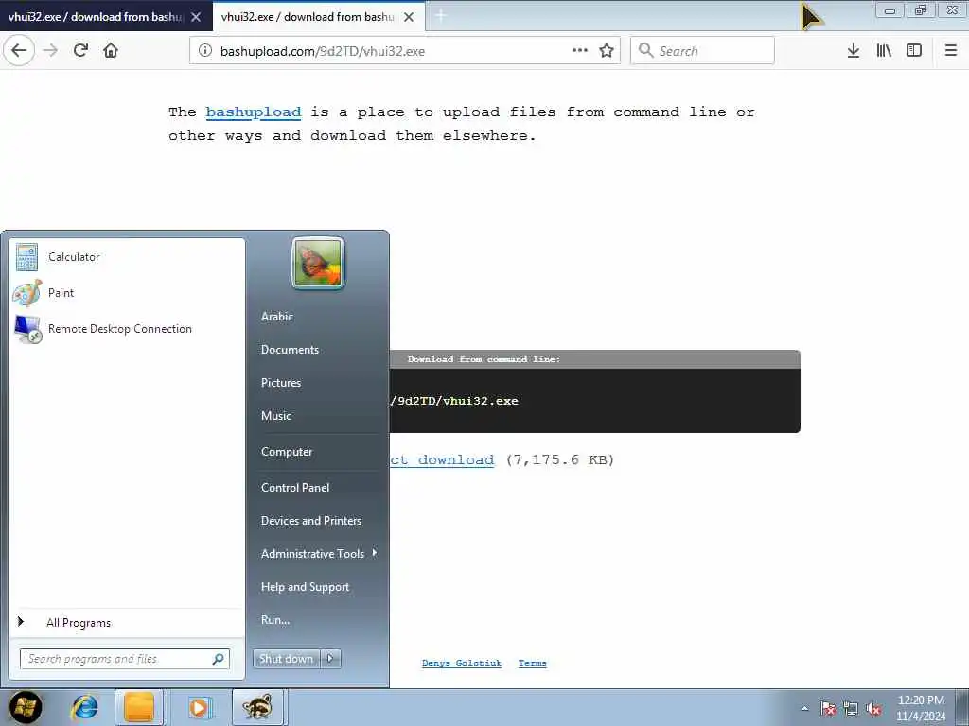Bookmark this page with the star

607,51
